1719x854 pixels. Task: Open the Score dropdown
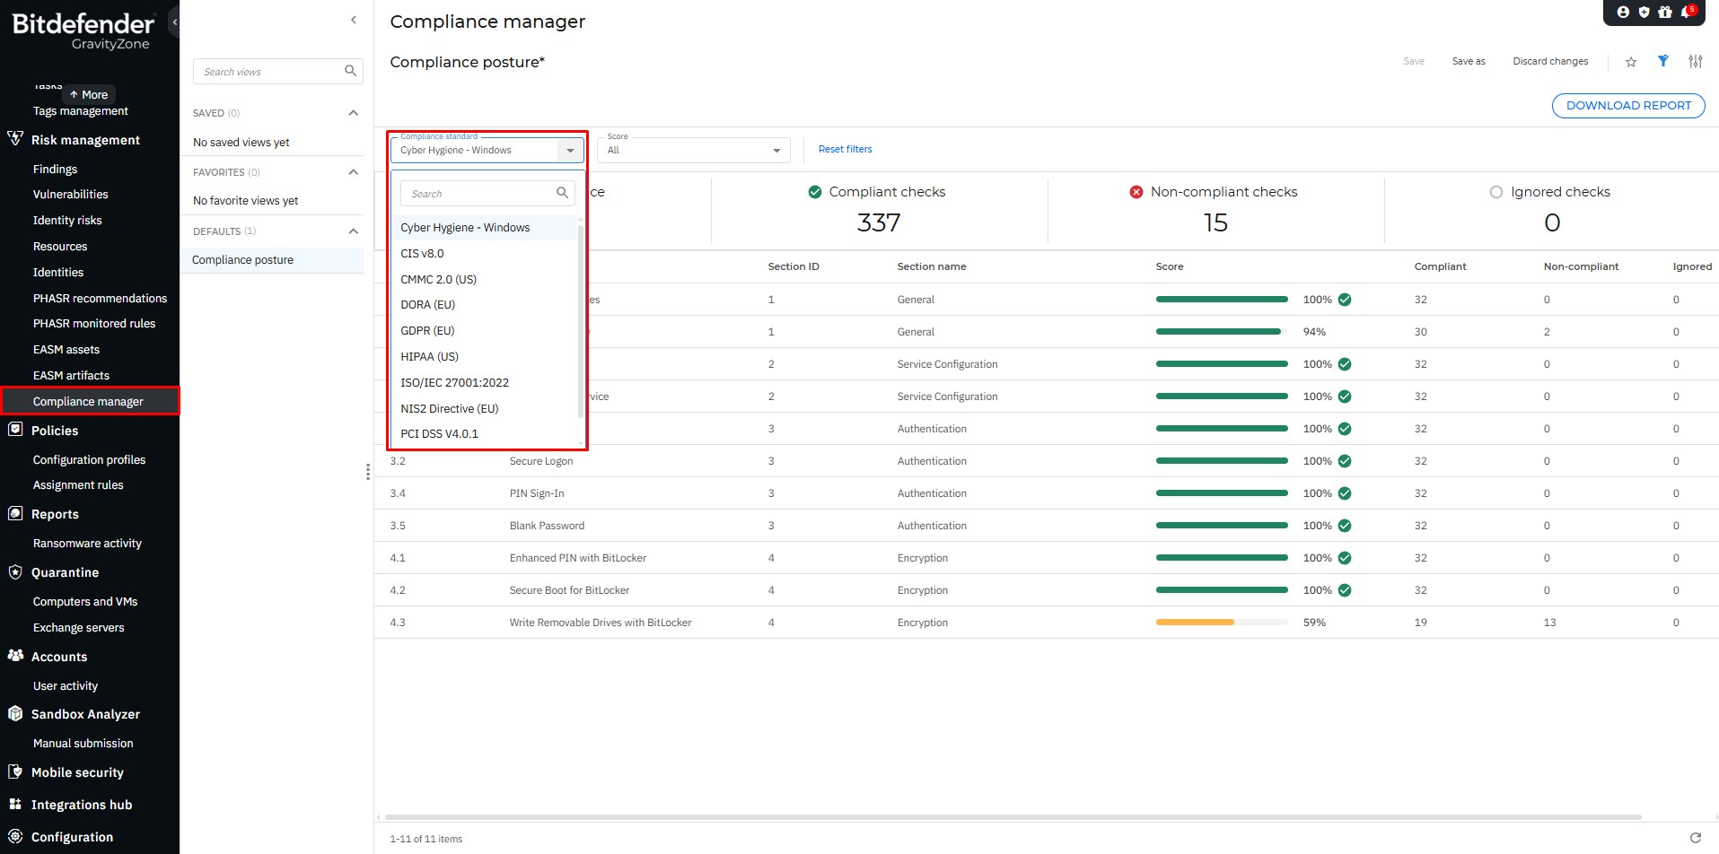click(x=692, y=151)
